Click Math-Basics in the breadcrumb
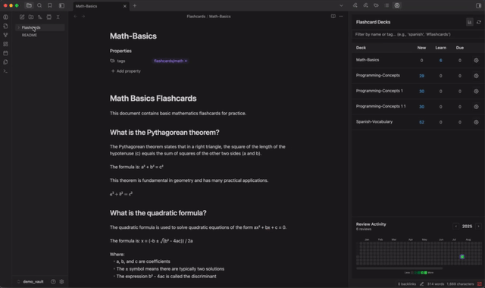Image resolution: width=485 pixels, height=288 pixels. click(x=220, y=17)
